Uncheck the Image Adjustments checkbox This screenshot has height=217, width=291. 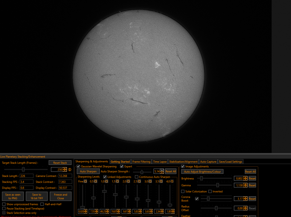pos(183,166)
